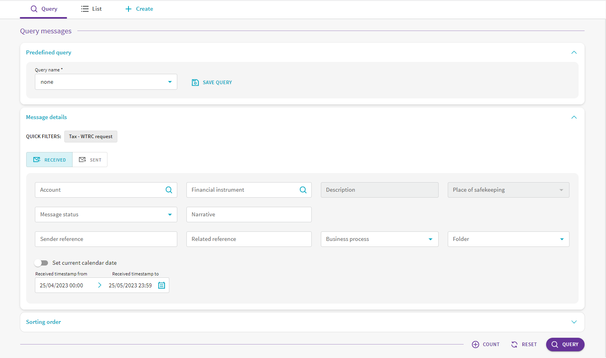Click the arrow between timestamp dates
606x358 pixels.
(100, 285)
